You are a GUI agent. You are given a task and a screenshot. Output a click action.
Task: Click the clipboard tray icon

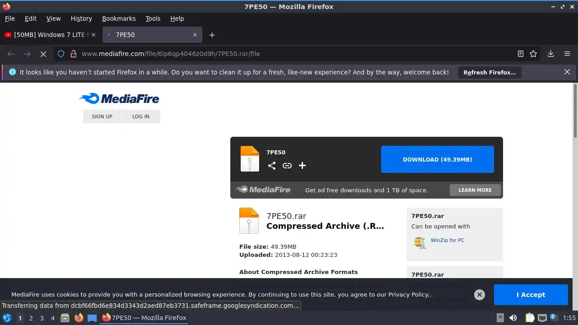coord(530,318)
